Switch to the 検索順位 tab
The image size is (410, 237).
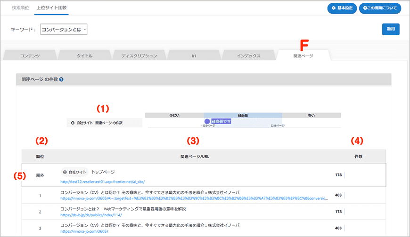(20, 8)
